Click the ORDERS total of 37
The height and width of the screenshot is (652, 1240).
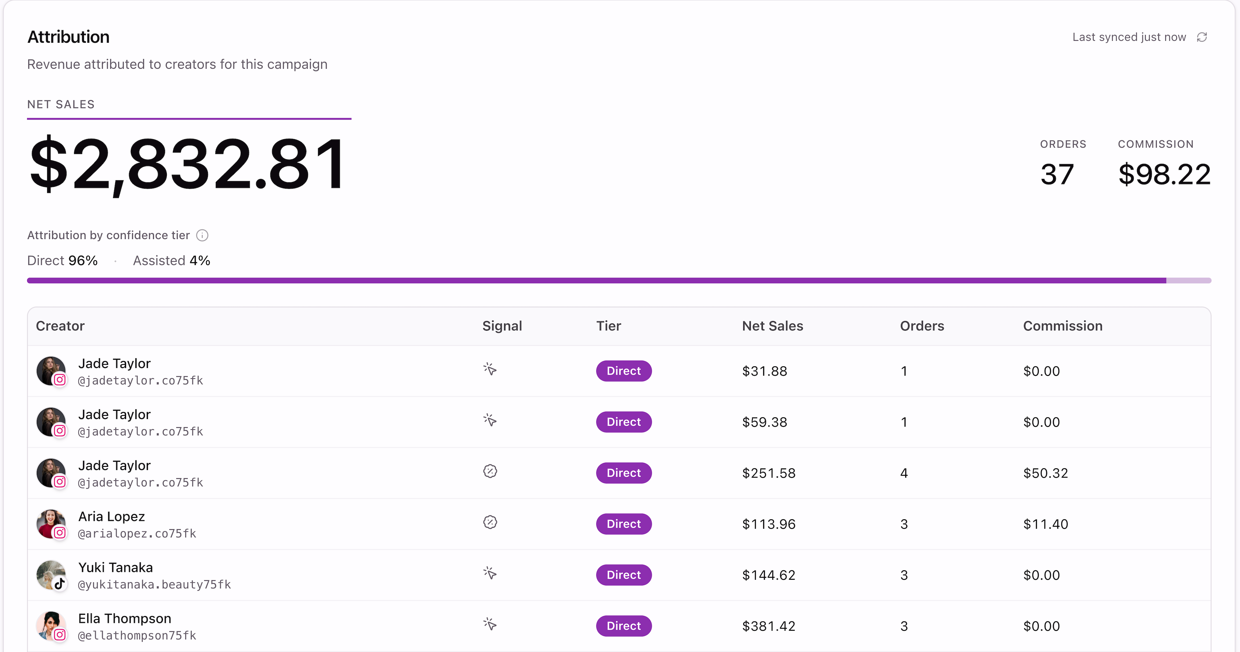(x=1057, y=173)
